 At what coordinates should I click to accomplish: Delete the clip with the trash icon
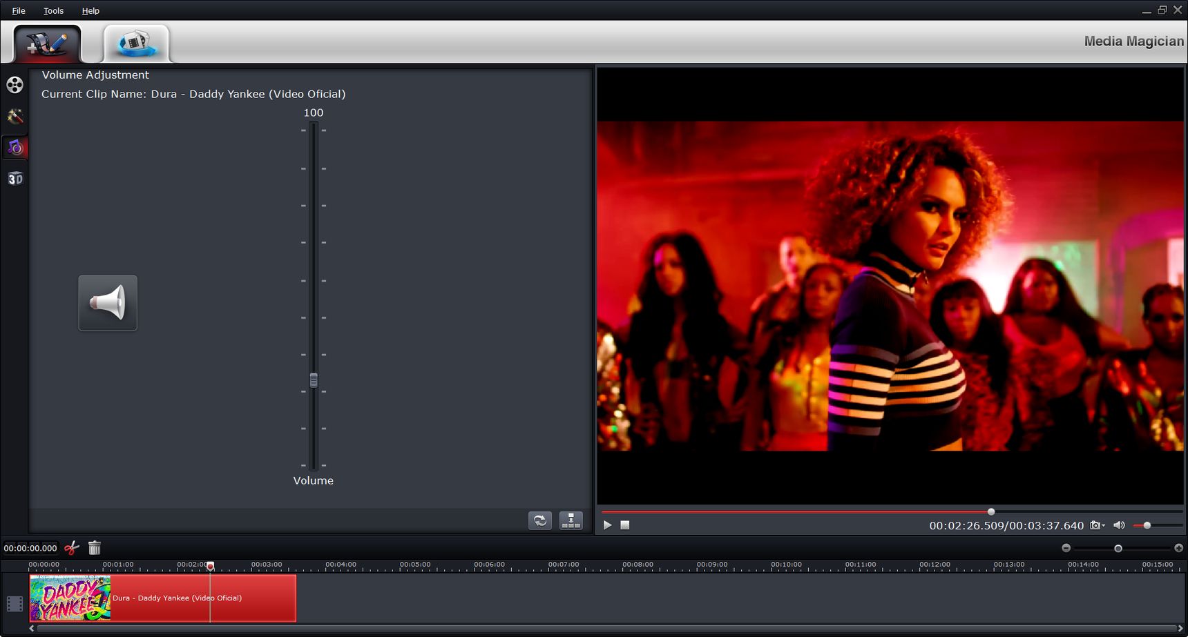(95, 548)
